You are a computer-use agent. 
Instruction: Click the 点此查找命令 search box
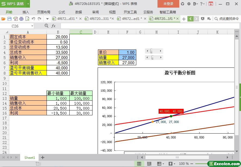(227, 19)
